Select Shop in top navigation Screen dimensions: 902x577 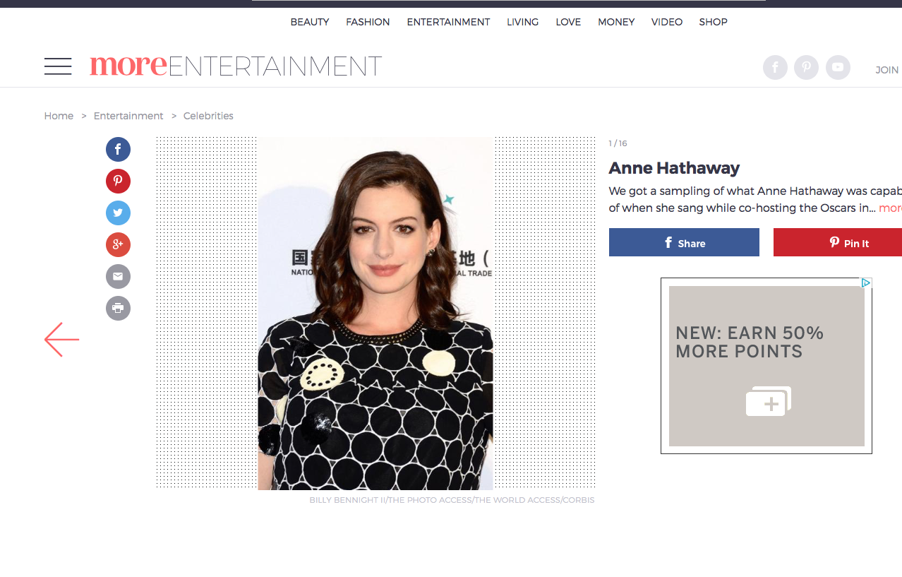point(713,22)
